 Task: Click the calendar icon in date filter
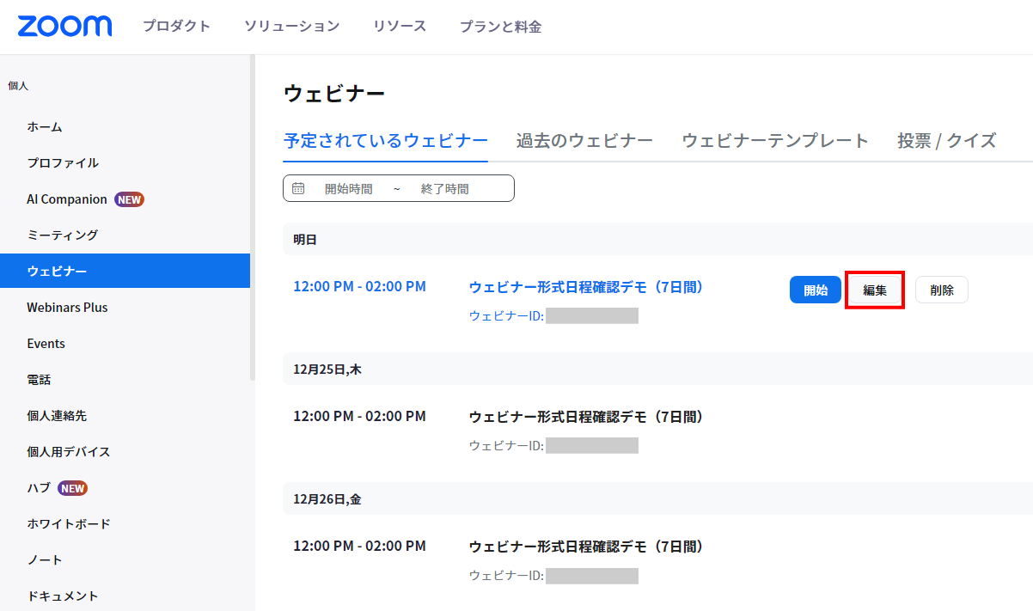pos(298,188)
